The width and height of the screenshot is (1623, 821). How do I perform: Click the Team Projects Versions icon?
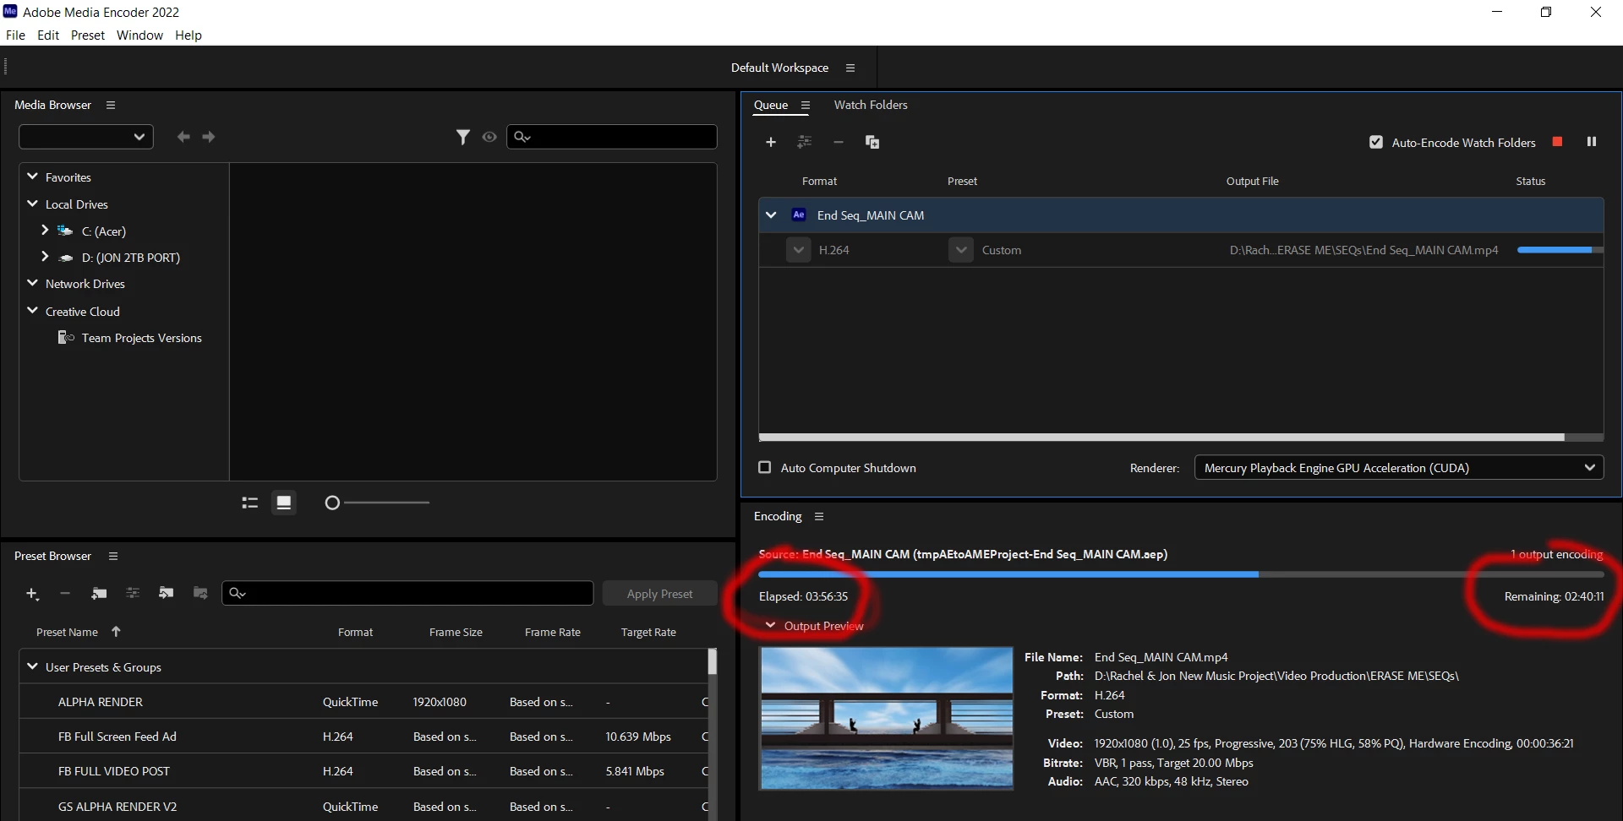point(65,338)
